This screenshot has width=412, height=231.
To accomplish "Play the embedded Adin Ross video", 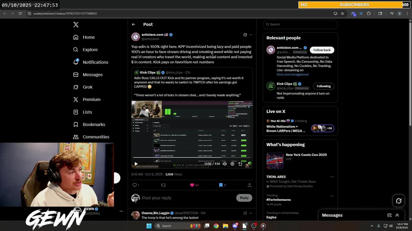I will tap(136, 164).
